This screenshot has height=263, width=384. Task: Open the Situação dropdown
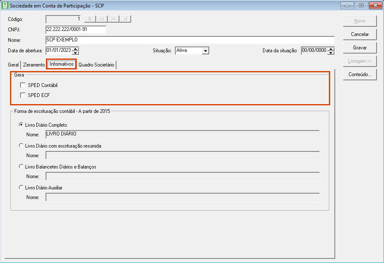[x=205, y=51]
